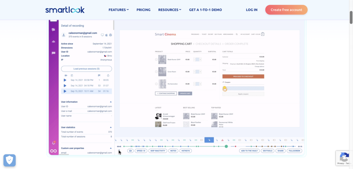Open the users group icon in purple sidebar
Viewport: 353px width, 169px height.
53,42
